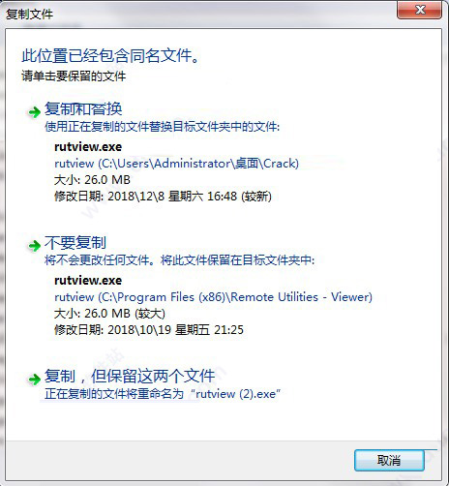Image resolution: width=449 pixels, height=486 pixels.
Task: Choose the 复制和替换 option title
Action: pyautogui.click(x=83, y=109)
